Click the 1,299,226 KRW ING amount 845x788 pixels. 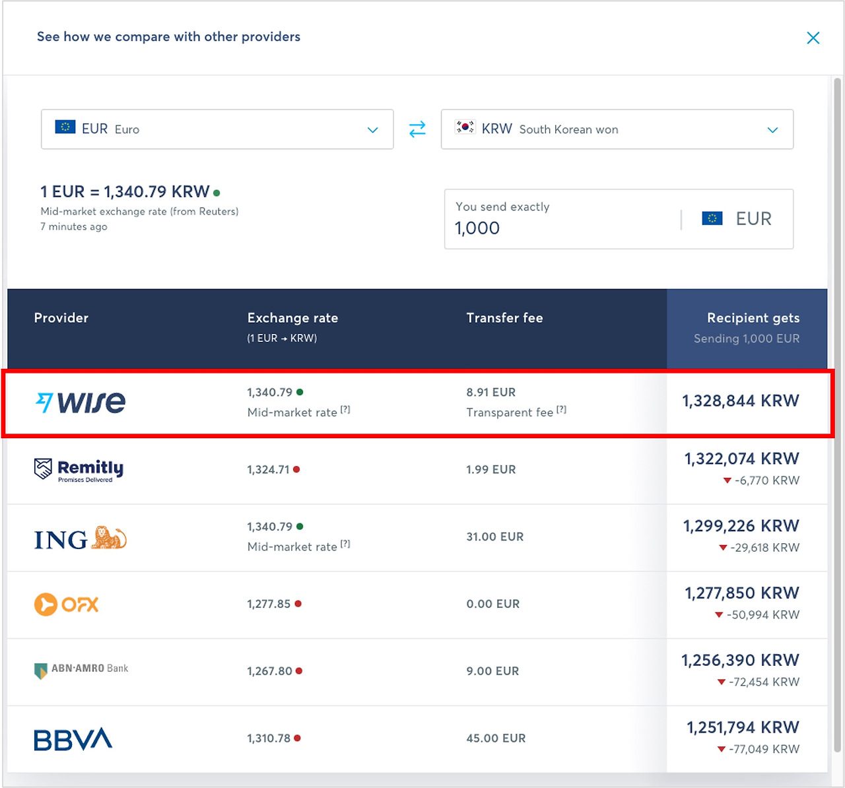click(741, 526)
